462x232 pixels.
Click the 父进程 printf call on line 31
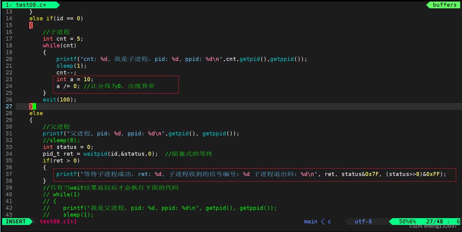(x=141, y=134)
